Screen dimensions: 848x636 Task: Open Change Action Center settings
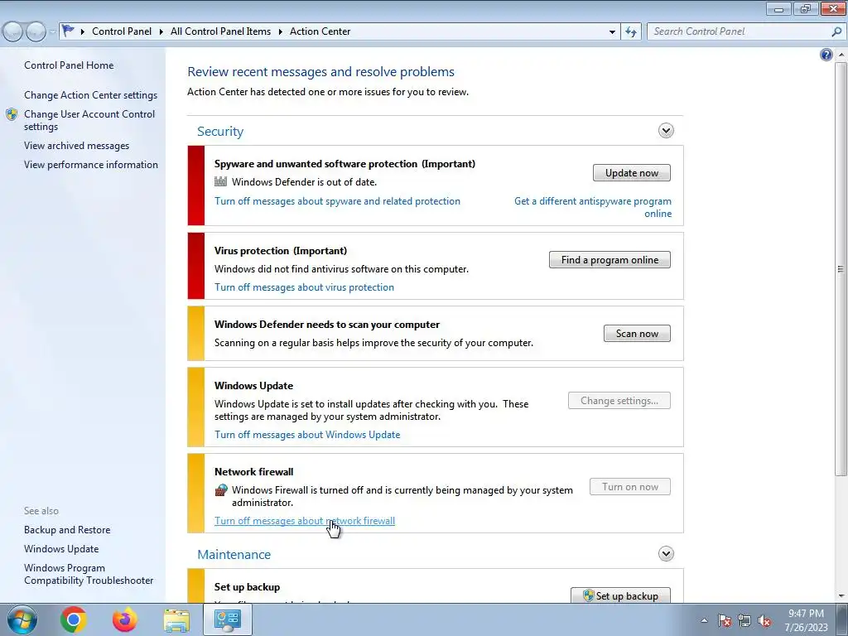pyautogui.click(x=91, y=94)
